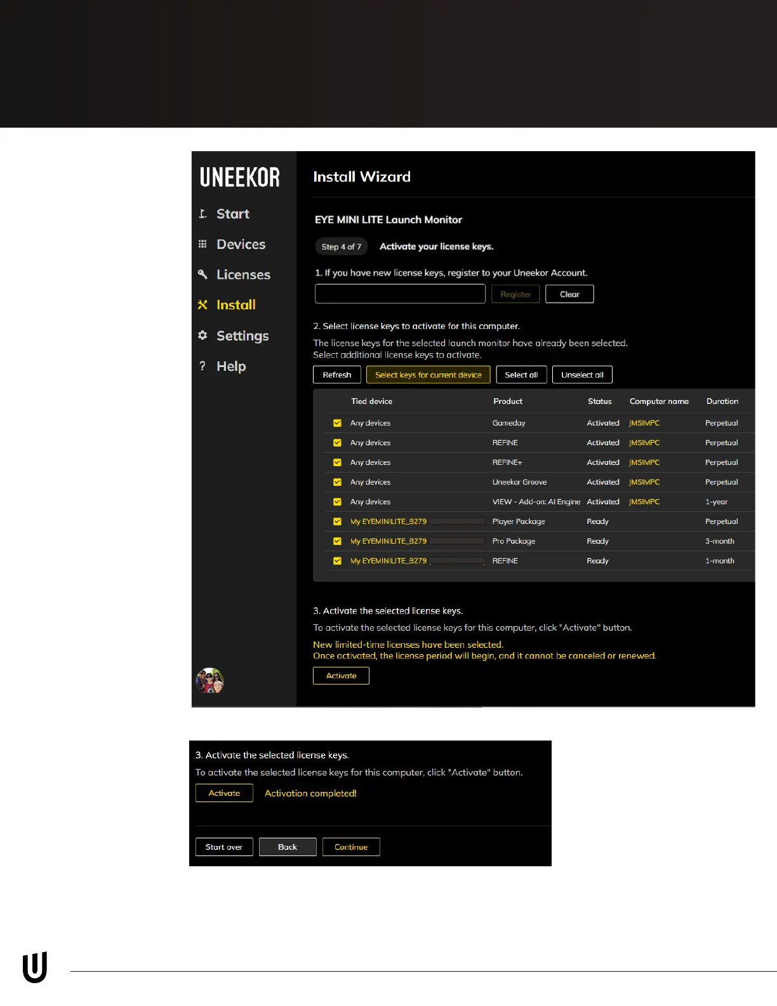Open Settings from the sidebar
The image size is (777, 1006).
click(242, 336)
